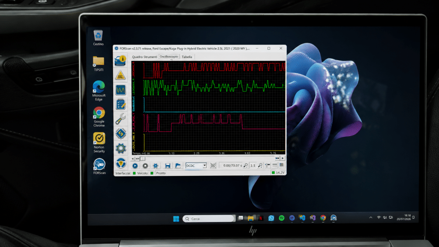Switch to the Oscilloscopio tab
The image size is (439, 247).
(169, 57)
